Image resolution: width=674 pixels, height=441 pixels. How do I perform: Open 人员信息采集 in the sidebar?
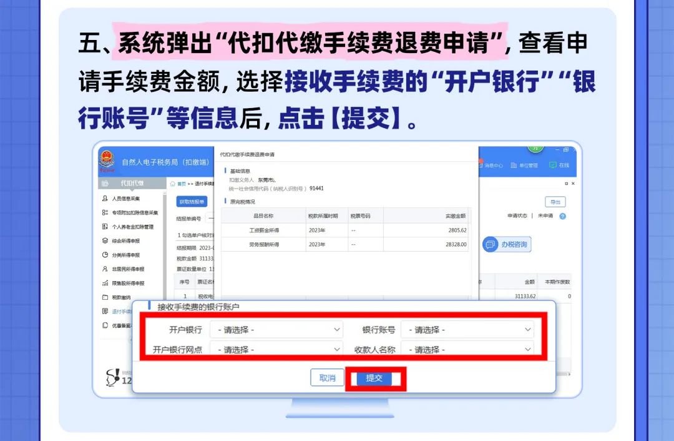[x=125, y=199]
